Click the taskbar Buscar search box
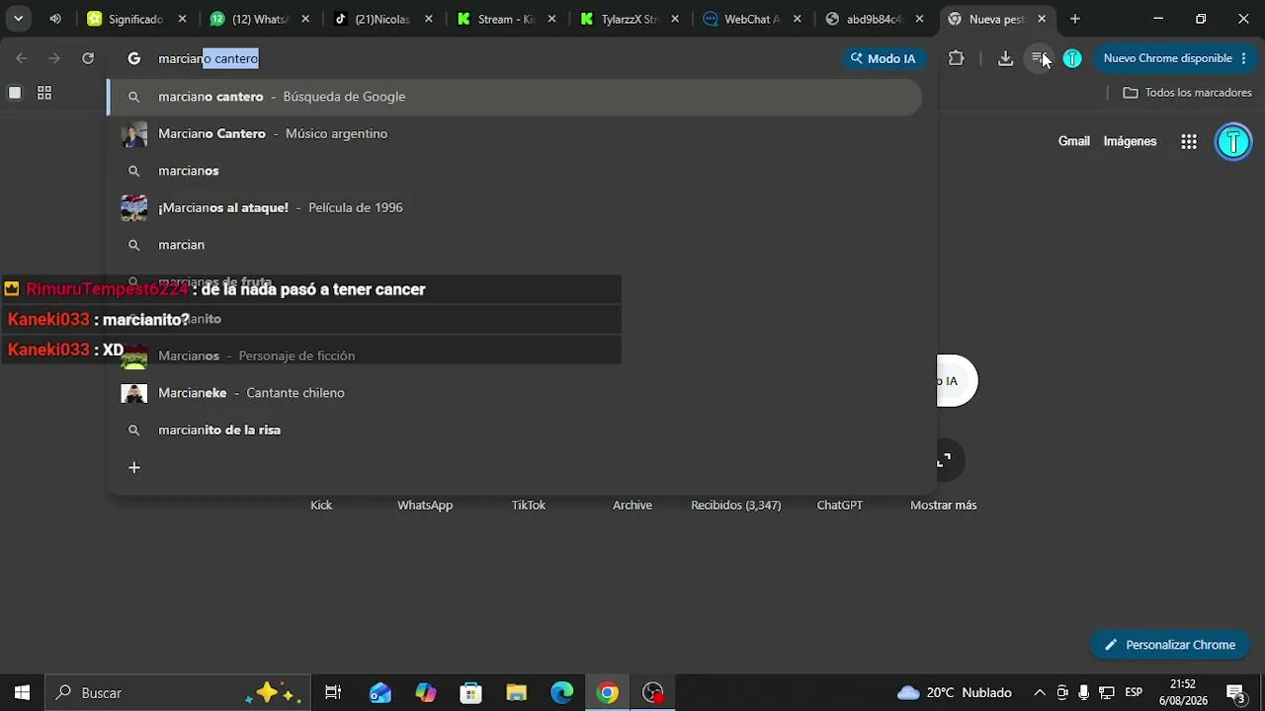 pos(179,693)
